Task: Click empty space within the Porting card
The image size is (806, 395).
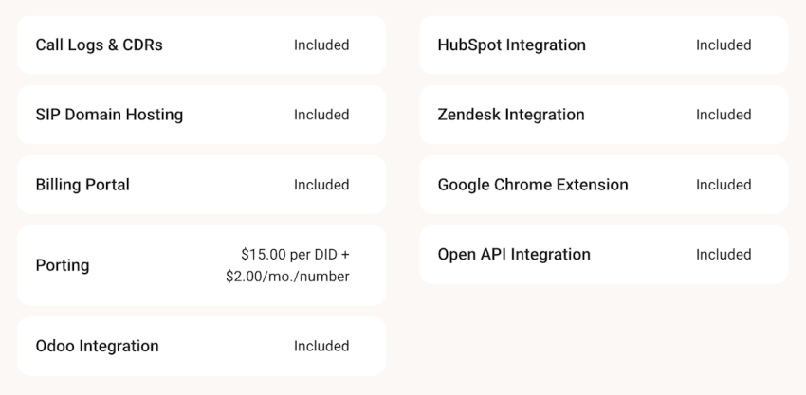Action: coord(155,265)
